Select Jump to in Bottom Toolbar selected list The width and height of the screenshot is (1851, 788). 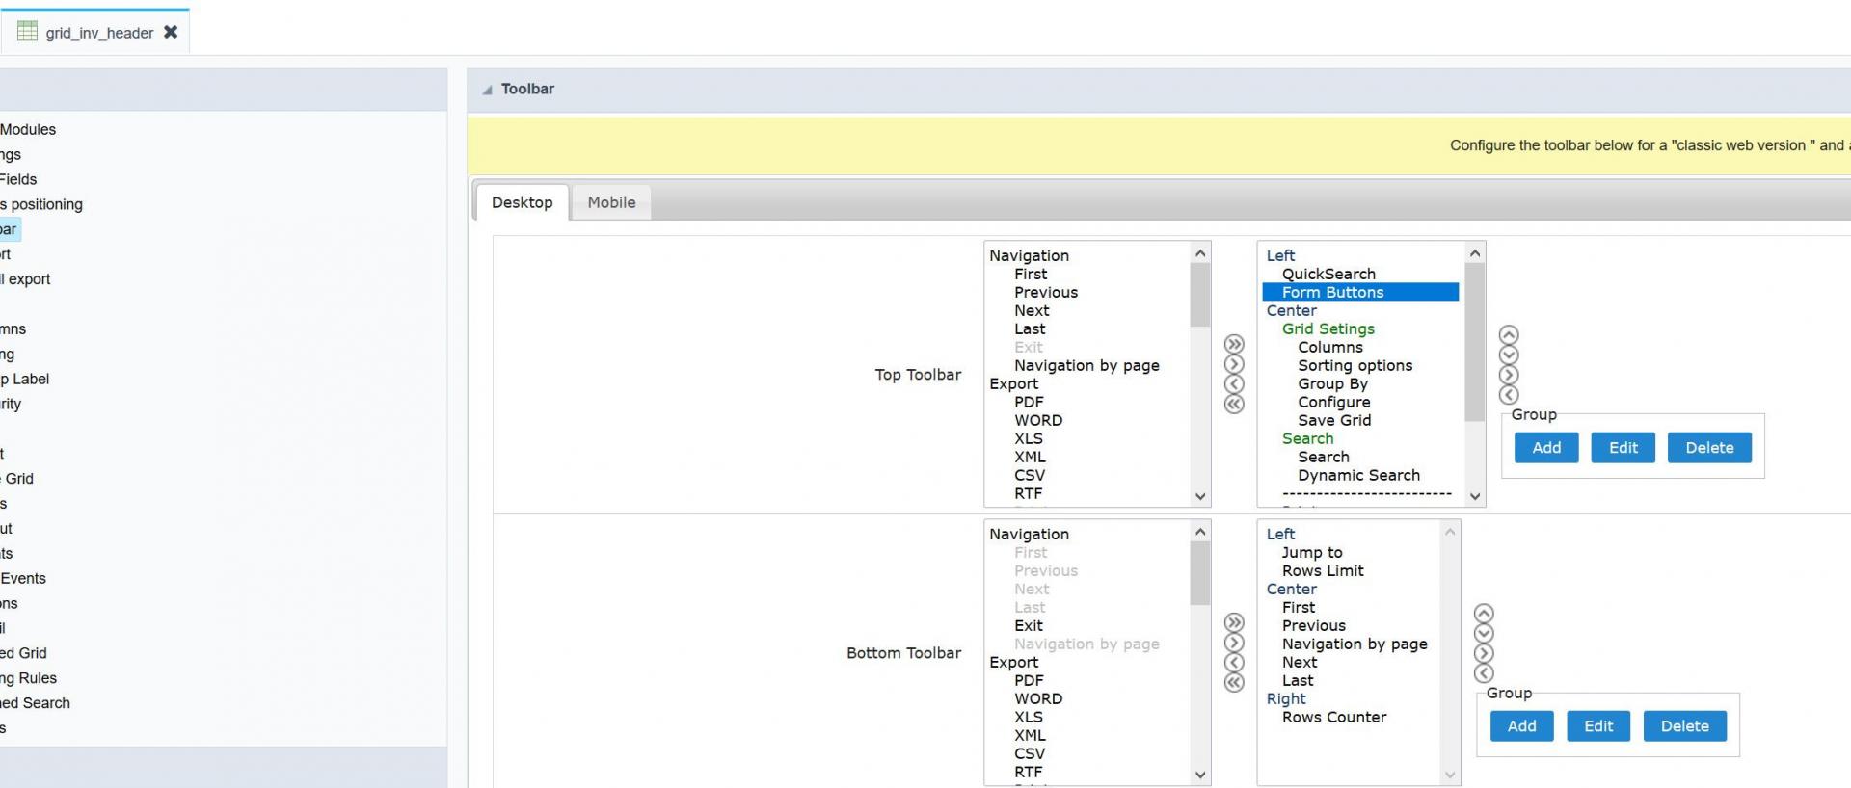tap(1312, 552)
